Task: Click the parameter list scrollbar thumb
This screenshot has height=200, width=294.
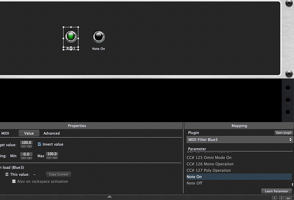Action: click(292, 184)
